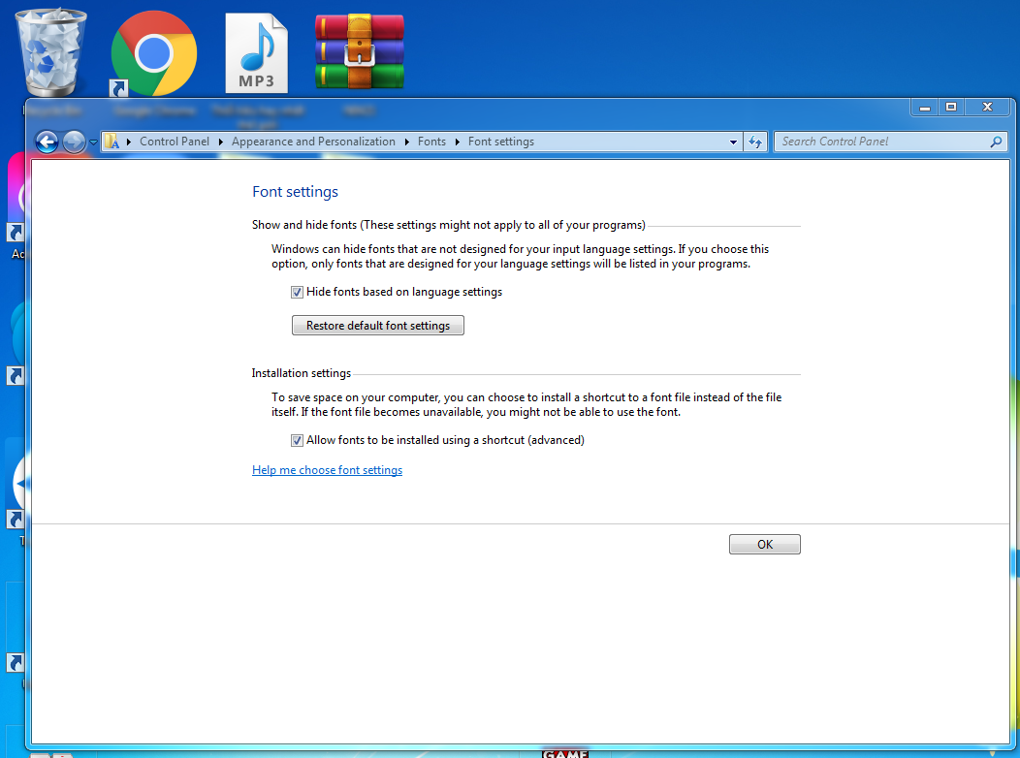Click the refresh icon beside address bar
This screenshot has height=758, width=1020.
(756, 142)
